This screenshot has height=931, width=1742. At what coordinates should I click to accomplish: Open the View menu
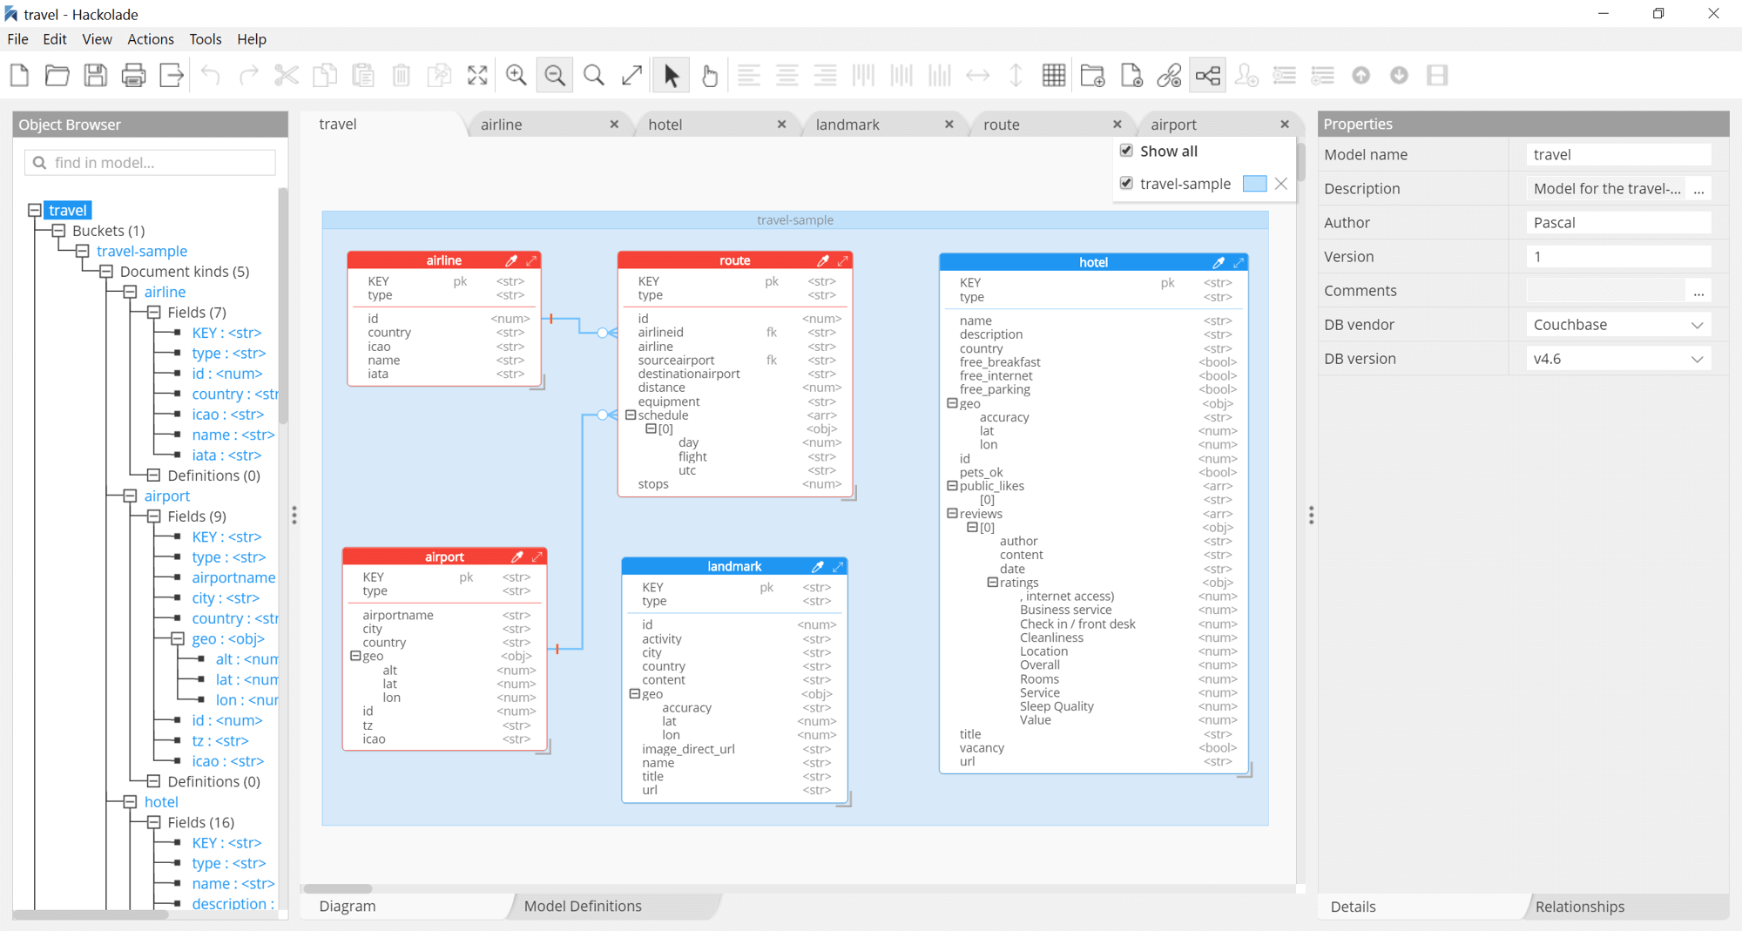click(x=97, y=39)
